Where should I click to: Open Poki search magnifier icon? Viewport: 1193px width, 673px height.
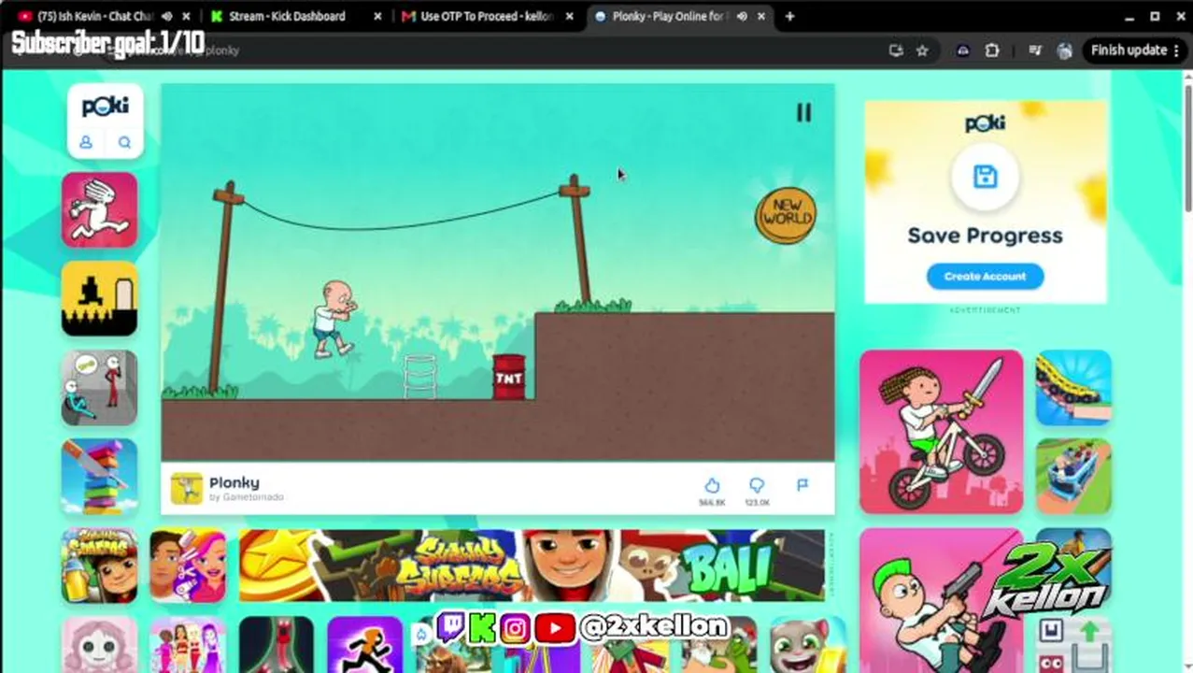click(124, 142)
